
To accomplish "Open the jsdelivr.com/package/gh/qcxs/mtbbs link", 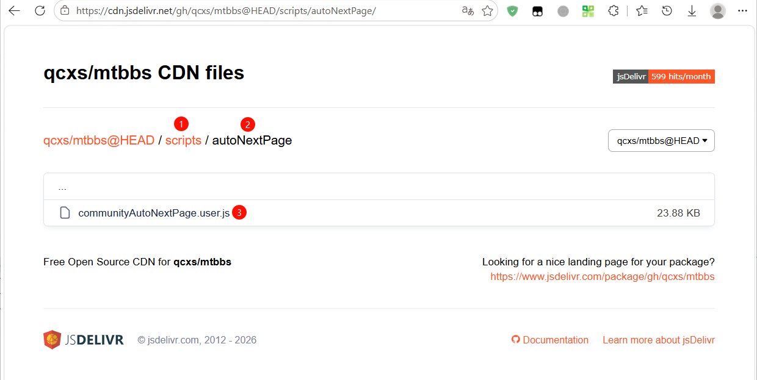I will [603, 276].
